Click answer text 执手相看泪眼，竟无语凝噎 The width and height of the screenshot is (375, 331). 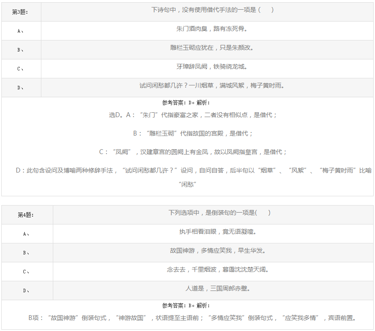(x=217, y=232)
